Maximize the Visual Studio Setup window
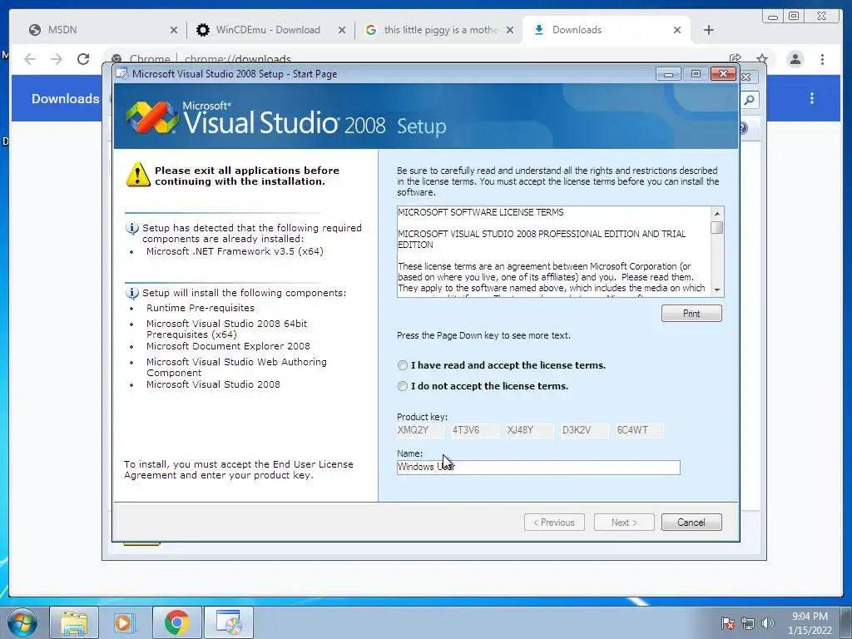Screen dimensions: 852x639 coord(696,74)
